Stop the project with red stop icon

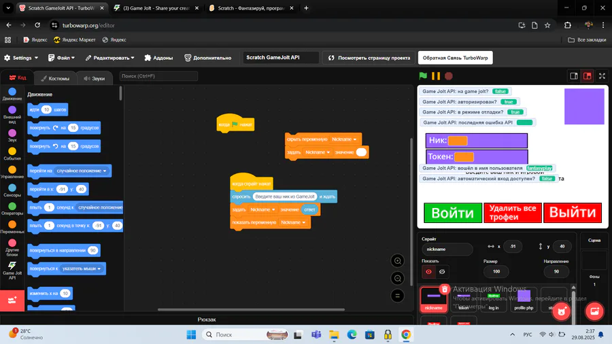[449, 75]
